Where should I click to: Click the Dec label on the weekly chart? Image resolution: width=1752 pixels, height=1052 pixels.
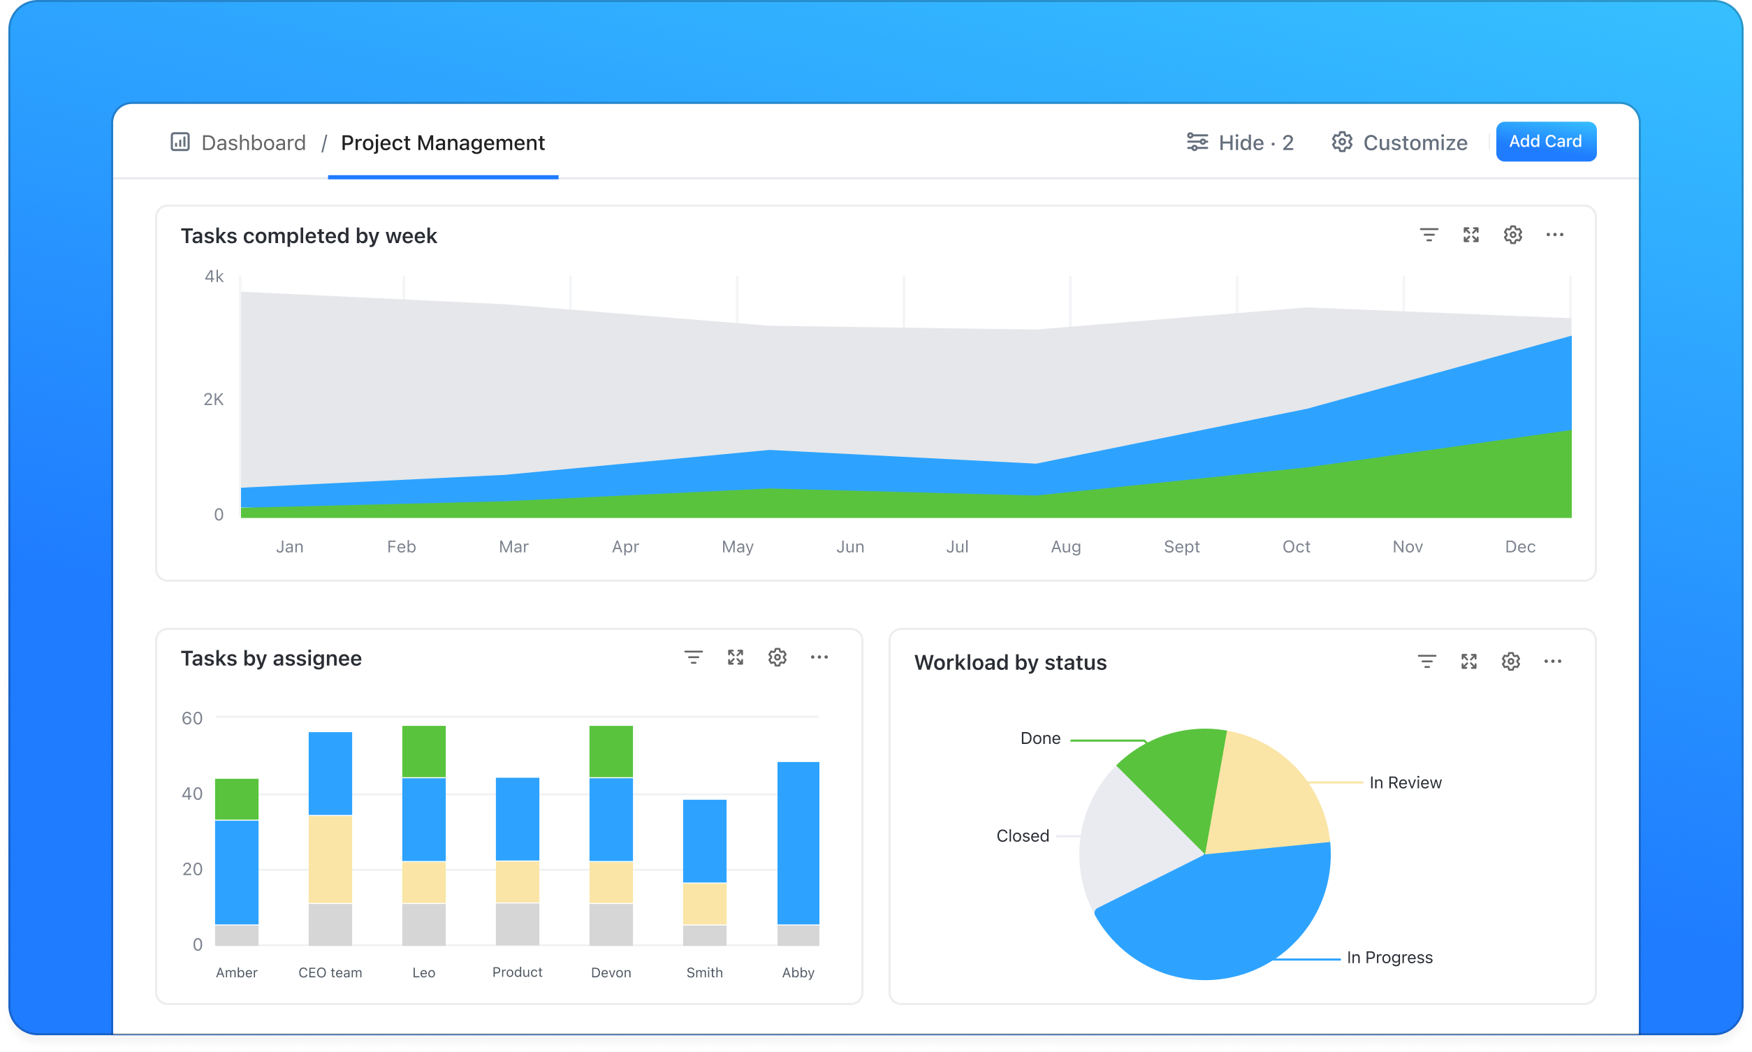(x=1519, y=546)
